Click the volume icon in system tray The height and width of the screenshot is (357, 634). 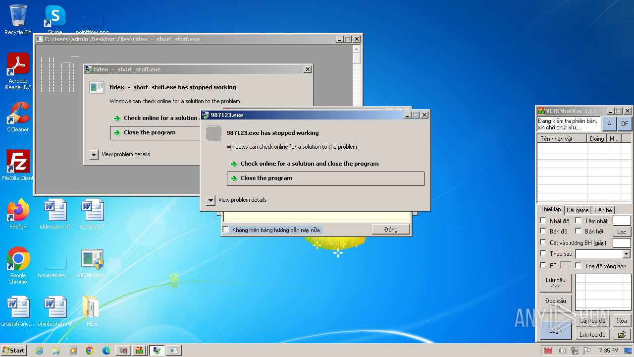[563, 351]
